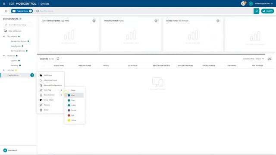Expand the SOTI INC group
The height and width of the screenshot is (155, 276).
(4, 70)
